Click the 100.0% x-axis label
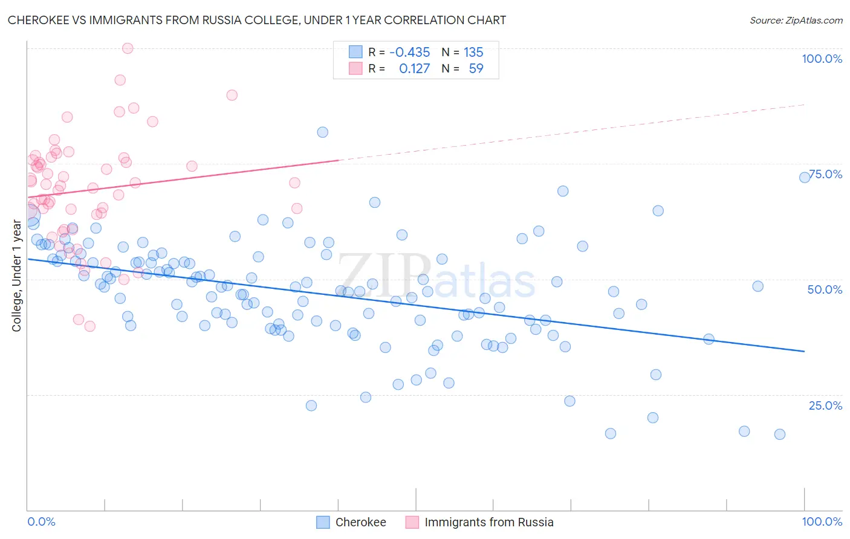The height and width of the screenshot is (539, 850). coord(822,521)
